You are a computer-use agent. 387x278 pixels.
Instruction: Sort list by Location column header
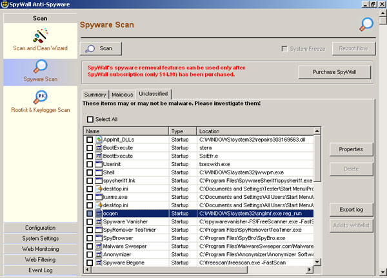[x=255, y=131]
